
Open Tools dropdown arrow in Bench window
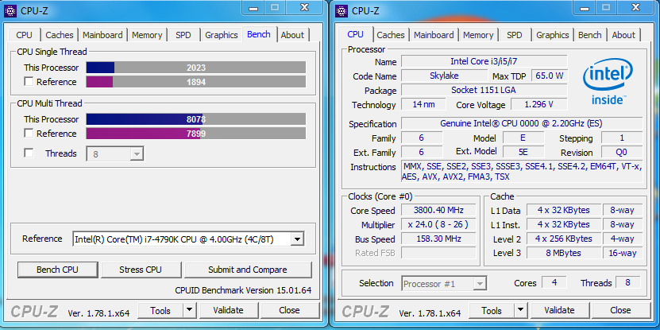[190, 311]
